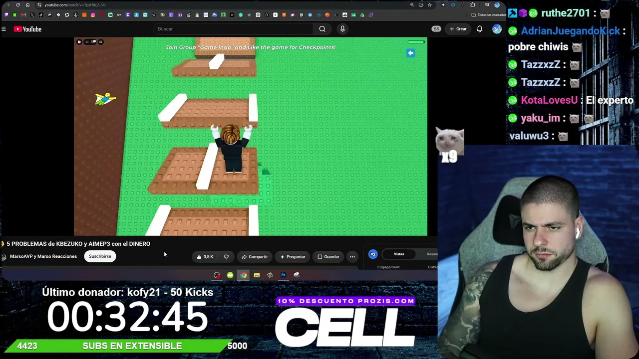Open the last taskbar app icon after Photoshop

297,275
